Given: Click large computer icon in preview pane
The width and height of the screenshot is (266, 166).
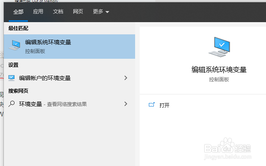Looking at the screenshot, I should 219,47.
